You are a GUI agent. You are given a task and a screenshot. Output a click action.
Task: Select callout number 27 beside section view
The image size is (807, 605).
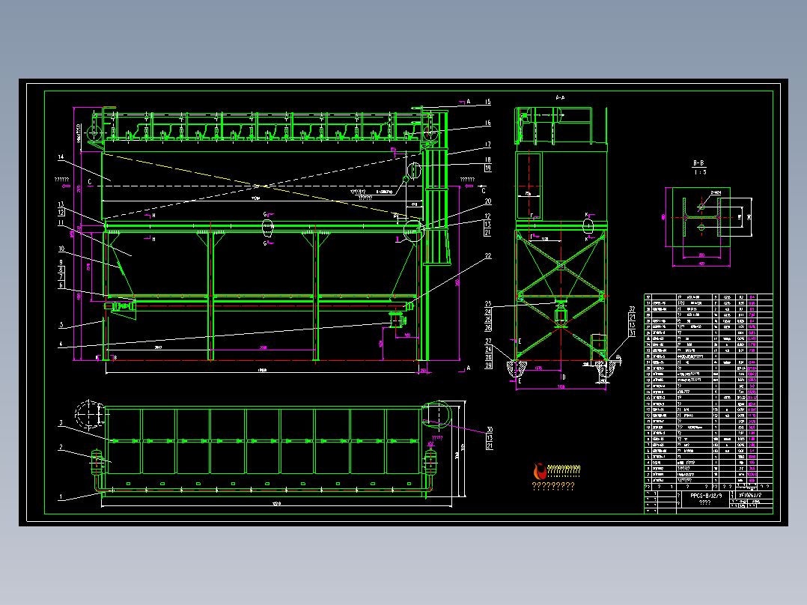click(x=488, y=341)
